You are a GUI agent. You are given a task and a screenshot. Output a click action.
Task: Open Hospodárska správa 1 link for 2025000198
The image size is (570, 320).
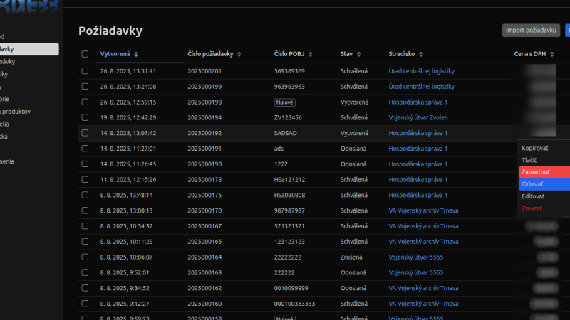tap(418, 102)
